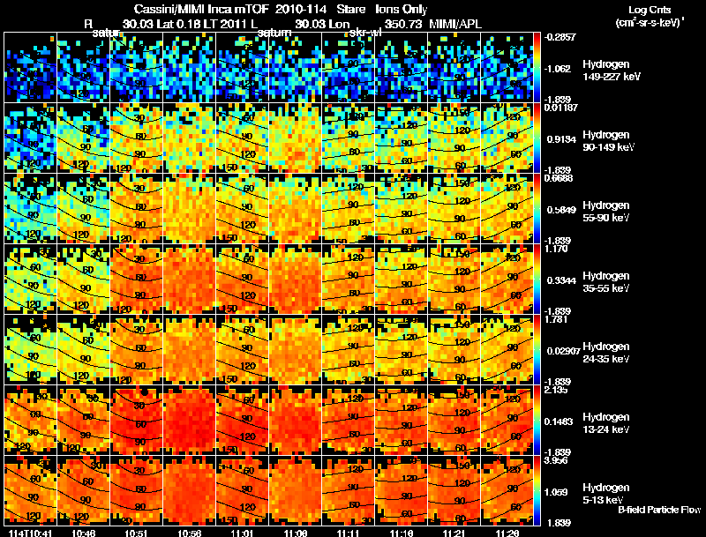
Task: Click the '(cm²-sr-s-keV)' units text
Action: point(648,23)
